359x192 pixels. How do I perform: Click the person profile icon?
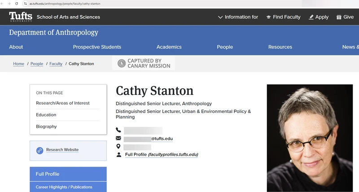pos(118,155)
